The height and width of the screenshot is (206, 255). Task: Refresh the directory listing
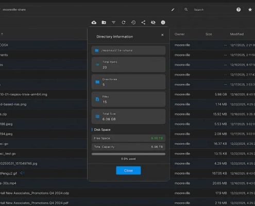[124, 23]
